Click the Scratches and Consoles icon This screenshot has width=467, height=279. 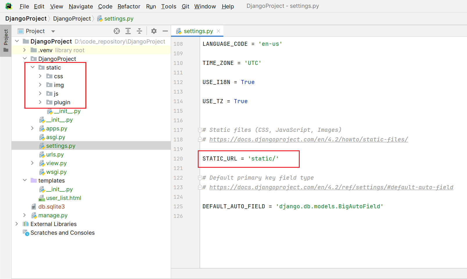[x=26, y=233]
